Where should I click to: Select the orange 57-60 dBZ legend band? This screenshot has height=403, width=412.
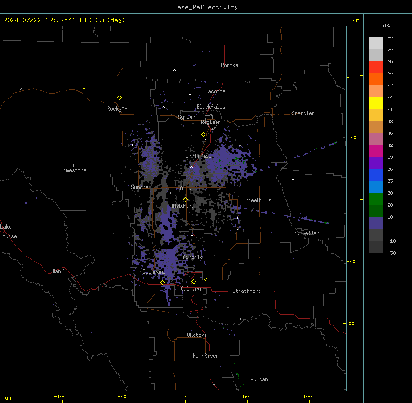(376, 79)
